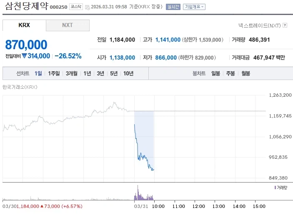Open the 월봉 monthly candle chart
The height and width of the screenshot is (215, 293).
tap(245, 73)
